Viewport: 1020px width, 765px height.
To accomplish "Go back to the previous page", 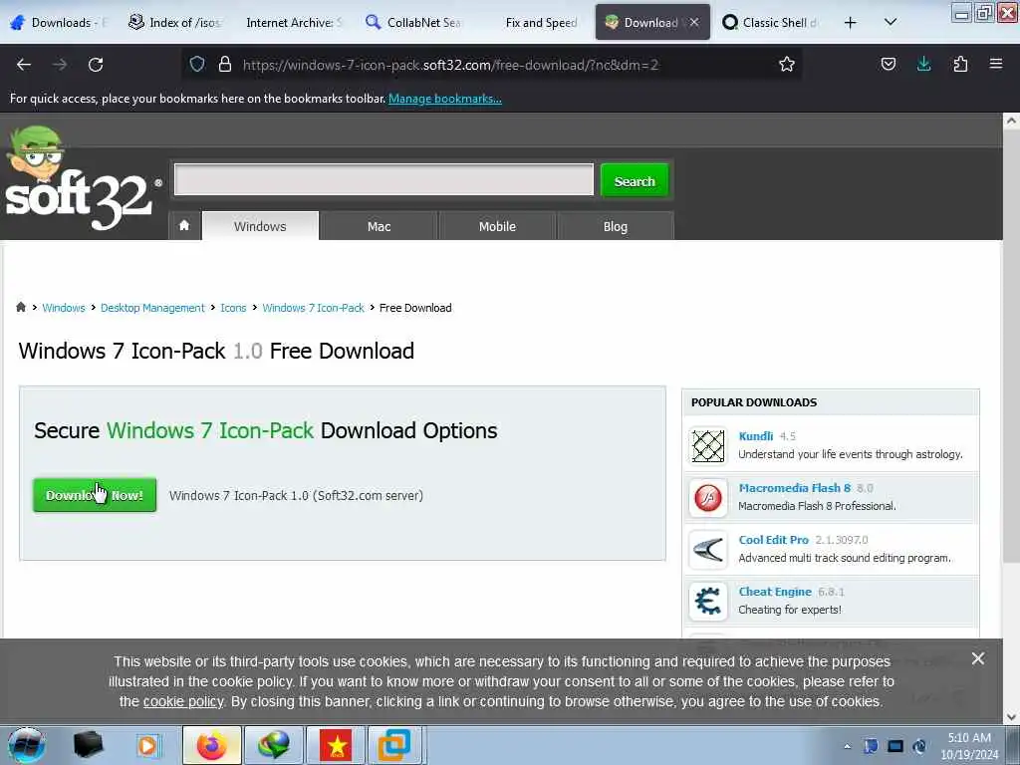I will tap(24, 65).
